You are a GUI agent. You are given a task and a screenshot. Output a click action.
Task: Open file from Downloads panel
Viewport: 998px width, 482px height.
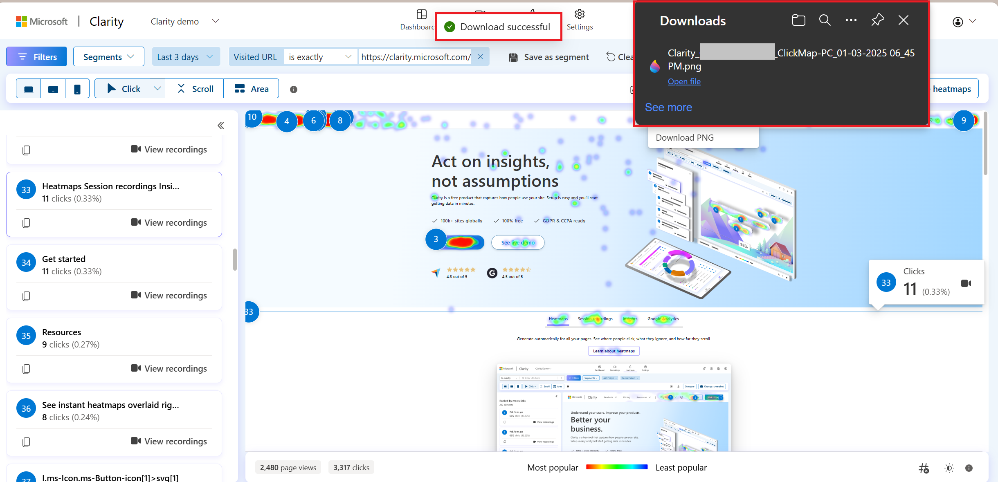coord(684,81)
